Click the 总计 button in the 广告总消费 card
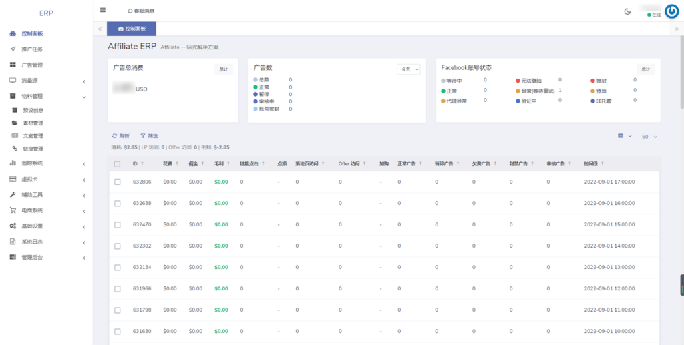Viewport: 684px width, 345px height. pos(223,69)
